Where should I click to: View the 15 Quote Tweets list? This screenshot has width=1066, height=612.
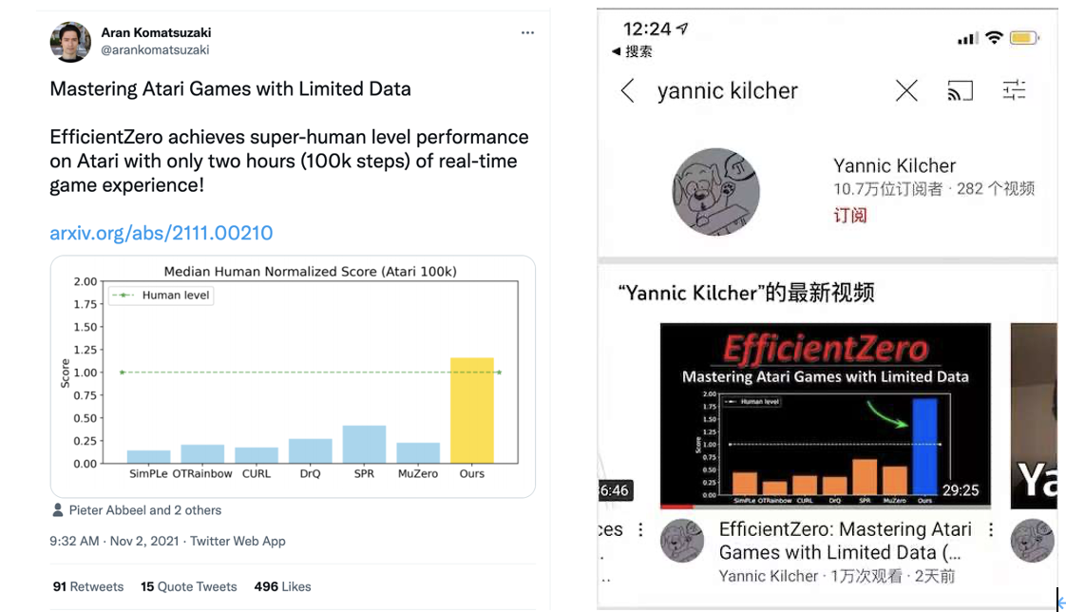click(x=189, y=586)
